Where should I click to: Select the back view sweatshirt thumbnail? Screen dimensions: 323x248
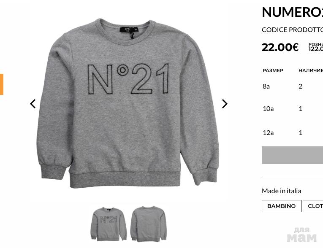(x=148, y=224)
